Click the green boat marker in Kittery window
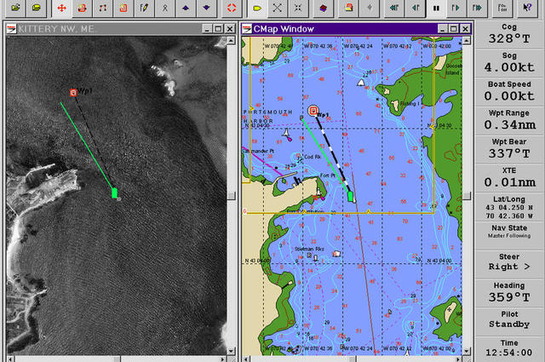Image resolution: width=545 pixels, height=362 pixels. pyautogui.click(x=114, y=193)
